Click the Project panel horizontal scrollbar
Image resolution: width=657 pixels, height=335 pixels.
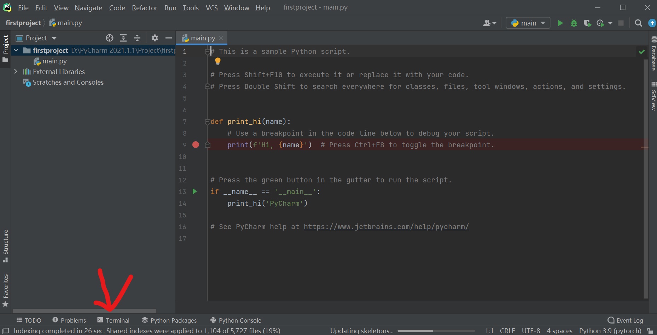pyautogui.click(x=84, y=311)
